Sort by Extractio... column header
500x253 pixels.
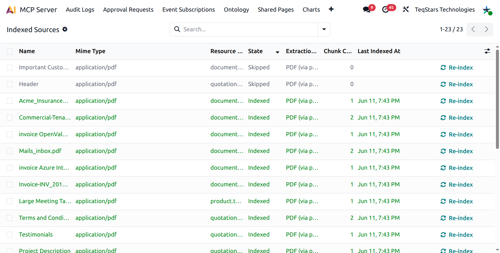click(301, 51)
